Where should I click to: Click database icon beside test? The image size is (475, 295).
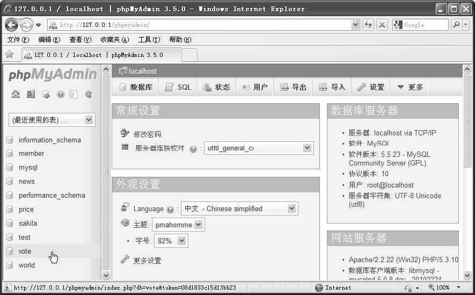[x=10, y=237]
